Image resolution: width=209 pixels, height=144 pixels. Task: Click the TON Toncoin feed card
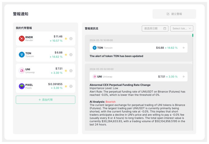pos(139,48)
